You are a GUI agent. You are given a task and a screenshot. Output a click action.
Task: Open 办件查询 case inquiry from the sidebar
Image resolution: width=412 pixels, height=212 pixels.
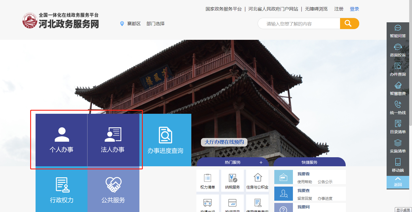point(398,69)
